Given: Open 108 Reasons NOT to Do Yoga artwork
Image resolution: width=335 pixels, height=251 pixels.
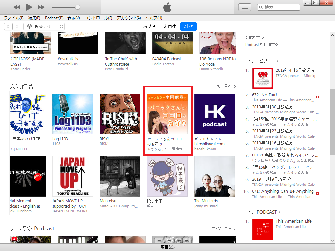Looking at the screenshot, I should point(217,43).
